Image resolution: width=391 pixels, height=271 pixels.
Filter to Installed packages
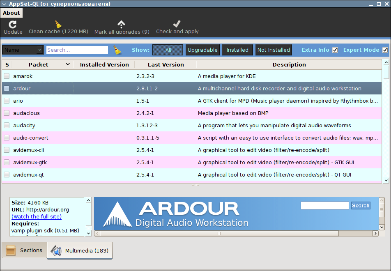[237, 50]
